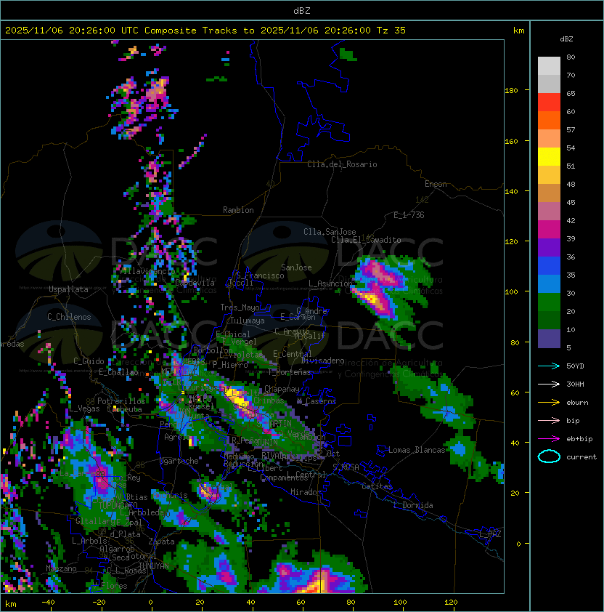Click the '30HM' legend label
The width and height of the screenshot is (604, 612).
pos(575,384)
